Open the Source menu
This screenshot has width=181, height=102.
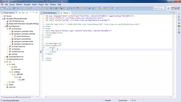pyautogui.click(x=12, y=5)
